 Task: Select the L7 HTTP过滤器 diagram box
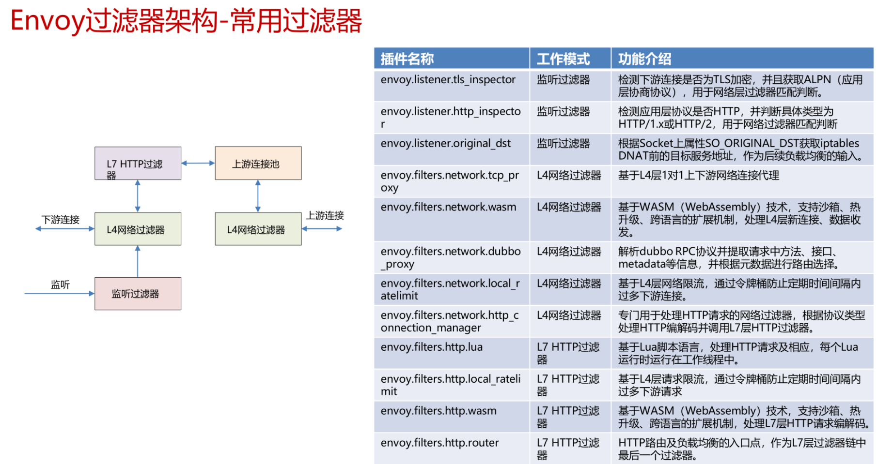[x=138, y=164]
